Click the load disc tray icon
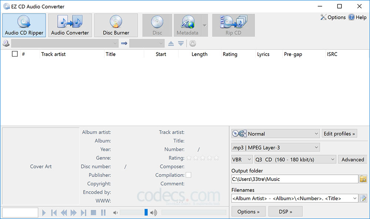 181,43
